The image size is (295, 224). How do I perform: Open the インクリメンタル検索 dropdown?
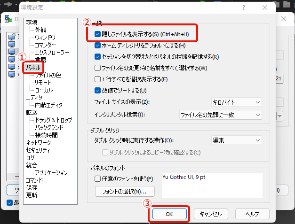pyautogui.click(x=220, y=115)
